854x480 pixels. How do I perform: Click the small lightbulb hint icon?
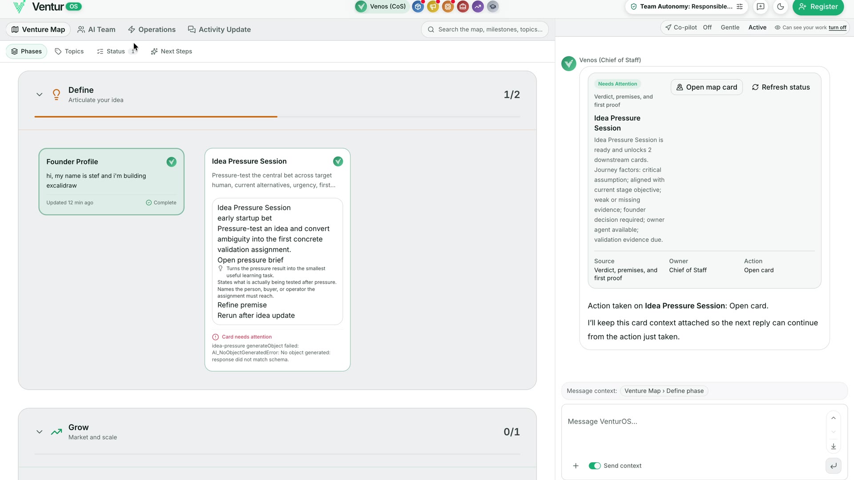point(221,268)
